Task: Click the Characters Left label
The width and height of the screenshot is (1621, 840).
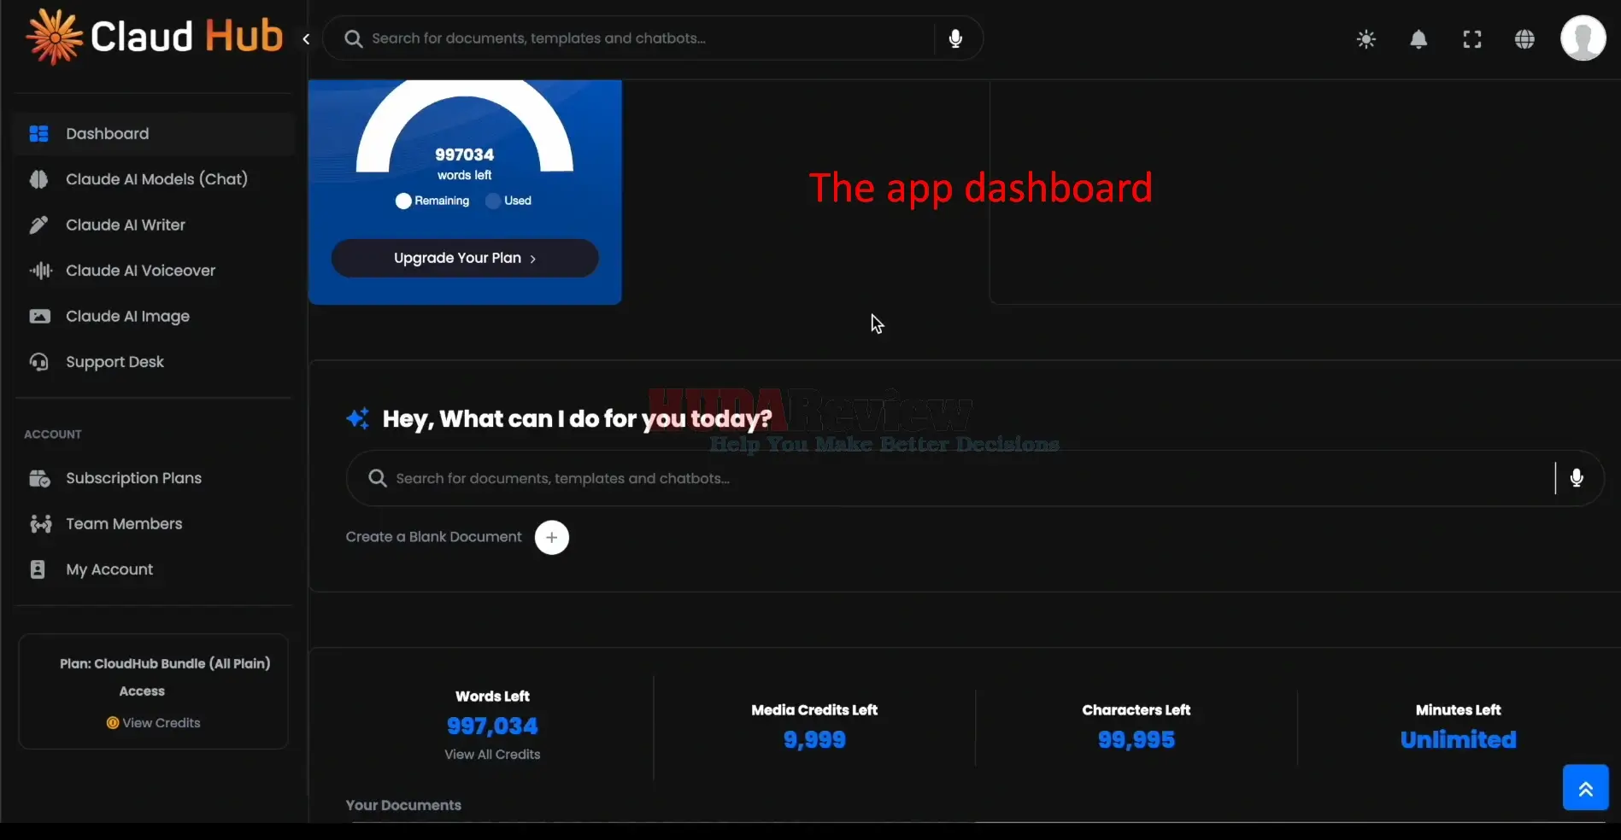Action: [1136, 710]
